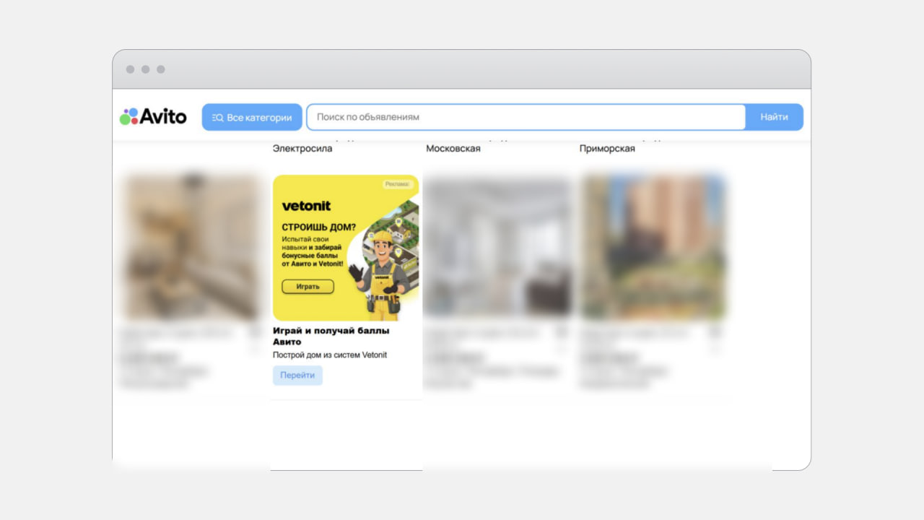
Task: Click the Реклама label on the ad banner
Action: (x=398, y=184)
